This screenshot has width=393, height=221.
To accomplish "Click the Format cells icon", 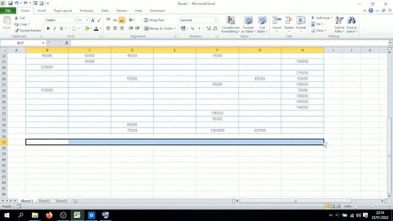I will pyautogui.click(x=301, y=20).
